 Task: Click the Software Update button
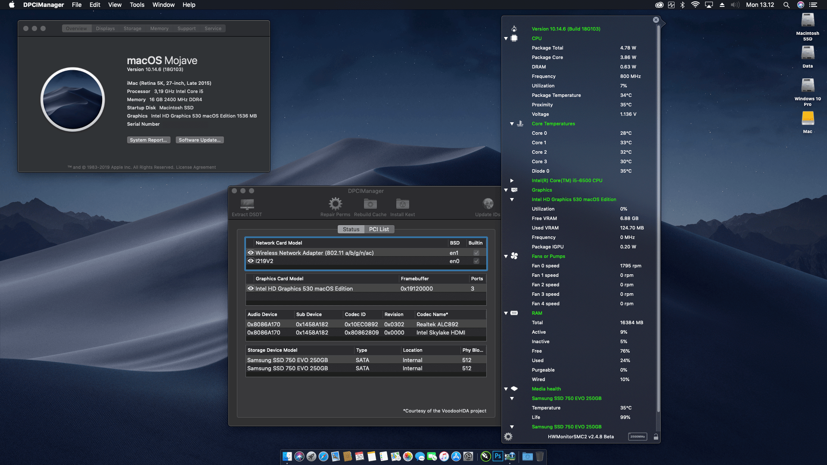coord(199,139)
